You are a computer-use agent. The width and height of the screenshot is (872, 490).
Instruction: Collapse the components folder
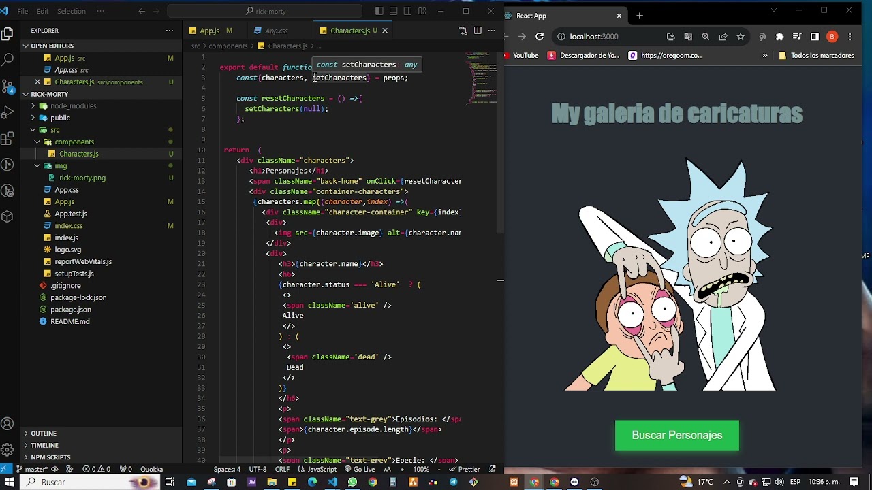coord(74,142)
